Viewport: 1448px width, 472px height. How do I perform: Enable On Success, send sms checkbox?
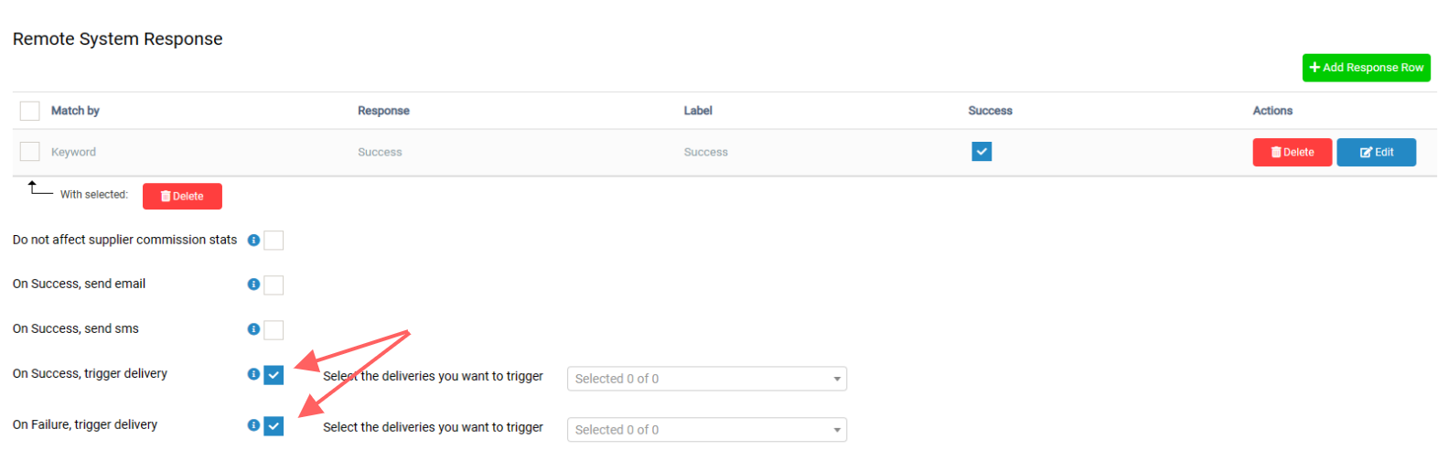click(274, 330)
